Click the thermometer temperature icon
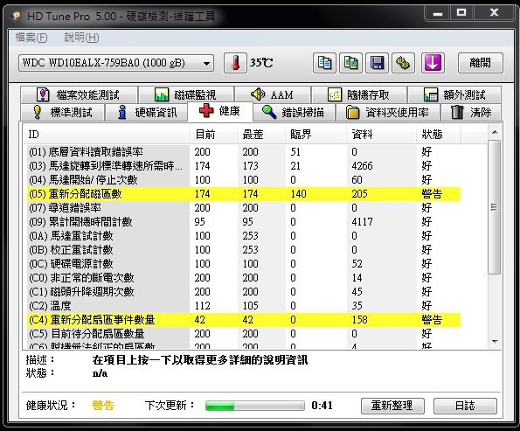The width and height of the screenshot is (520, 431). coord(235,63)
